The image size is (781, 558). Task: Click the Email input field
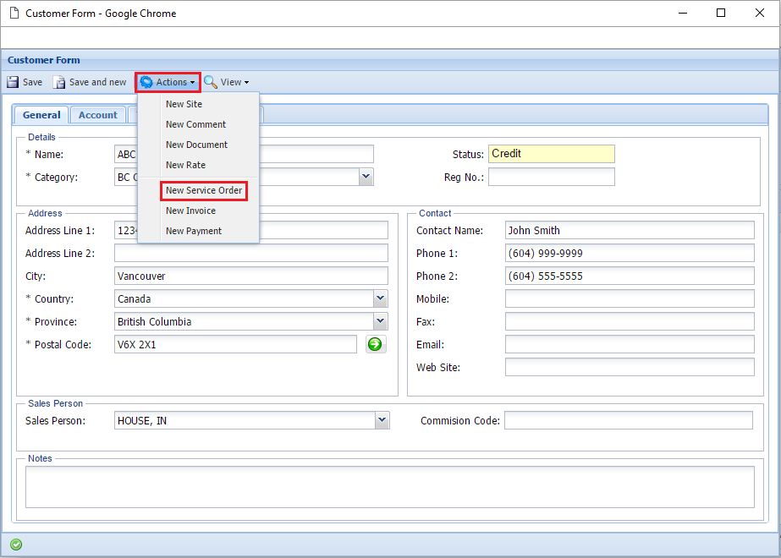pos(630,344)
